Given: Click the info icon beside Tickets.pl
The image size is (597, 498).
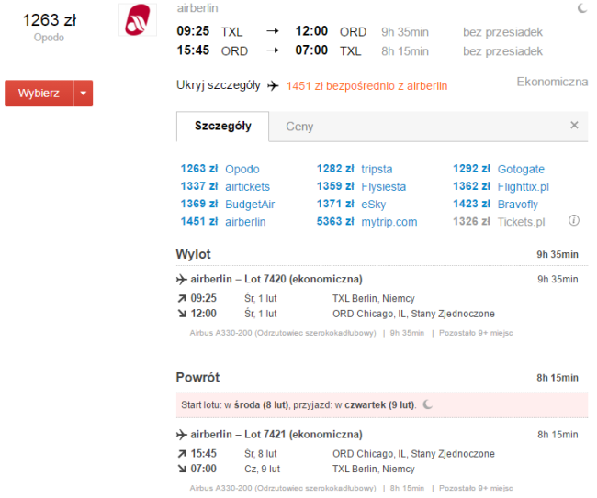Looking at the screenshot, I should pyautogui.click(x=574, y=220).
